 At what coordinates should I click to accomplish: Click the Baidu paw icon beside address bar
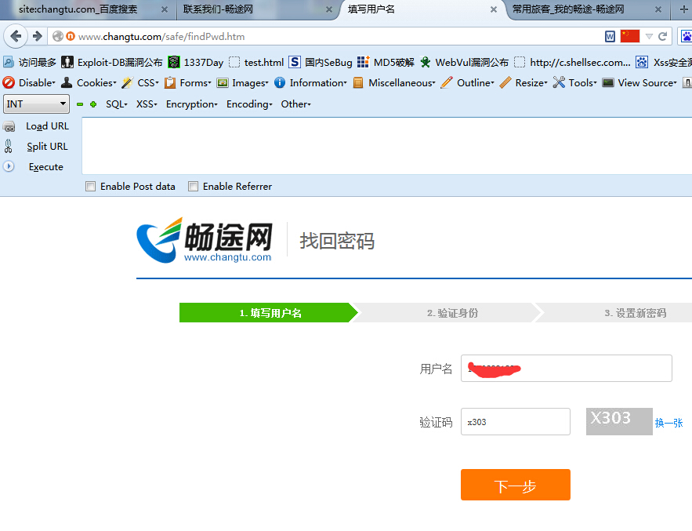tap(687, 37)
